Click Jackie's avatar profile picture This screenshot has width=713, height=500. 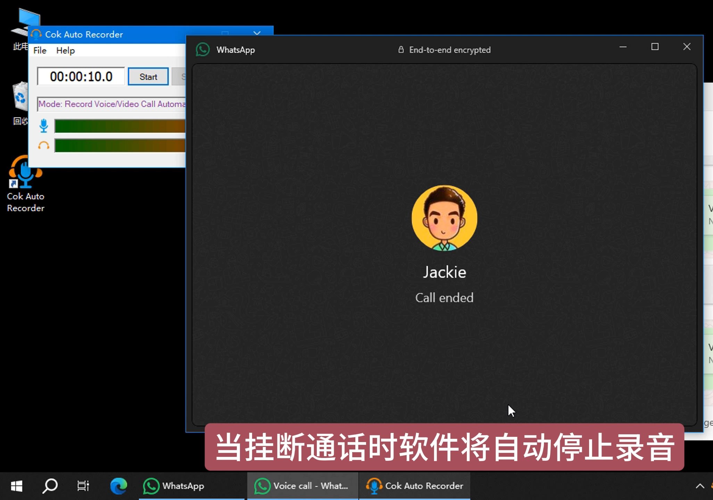pos(444,218)
